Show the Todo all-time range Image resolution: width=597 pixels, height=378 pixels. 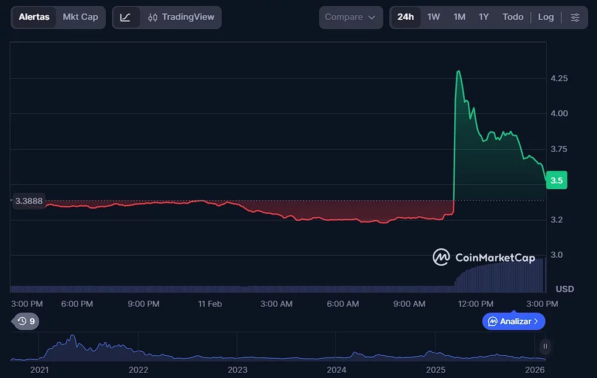pyautogui.click(x=513, y=17)
